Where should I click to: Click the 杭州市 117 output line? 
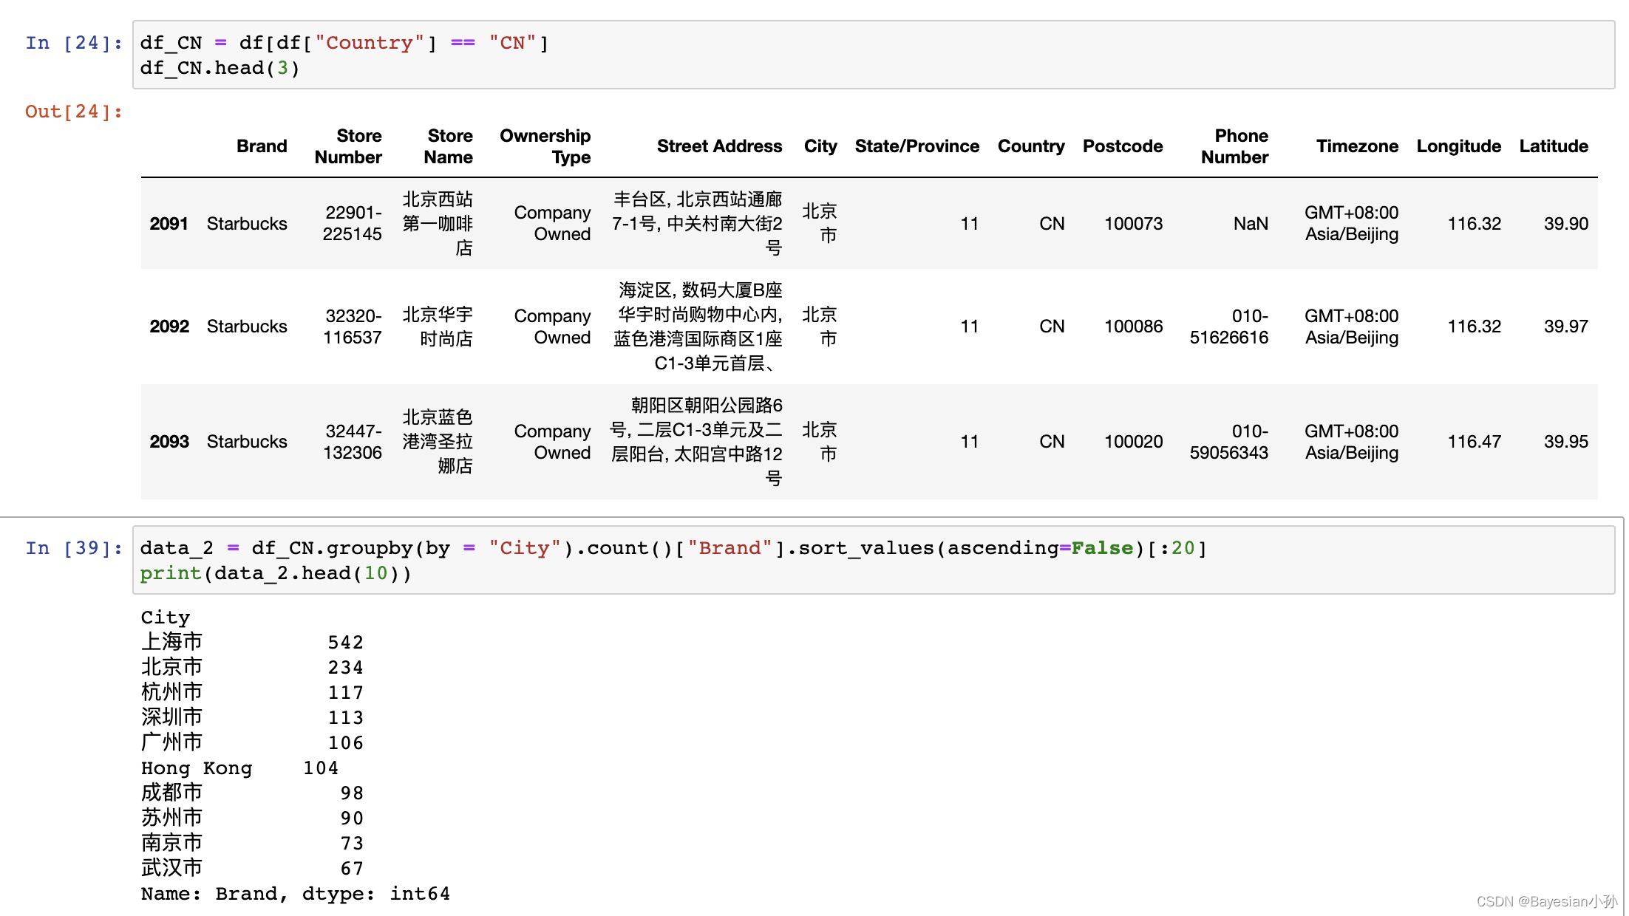click(x=252, y=692)
